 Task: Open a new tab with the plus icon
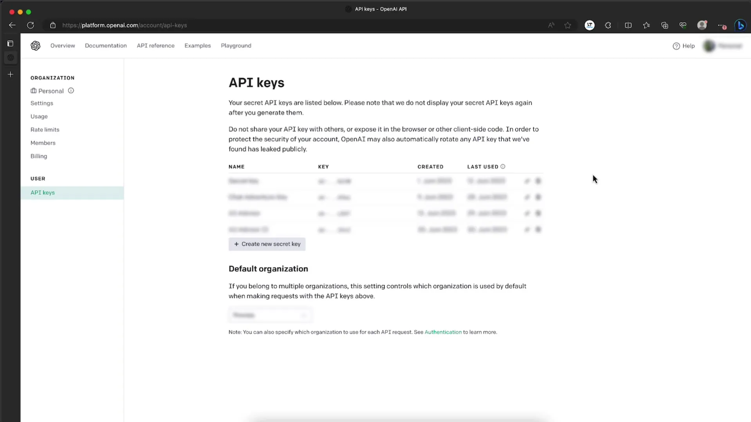tap(11, 74)
